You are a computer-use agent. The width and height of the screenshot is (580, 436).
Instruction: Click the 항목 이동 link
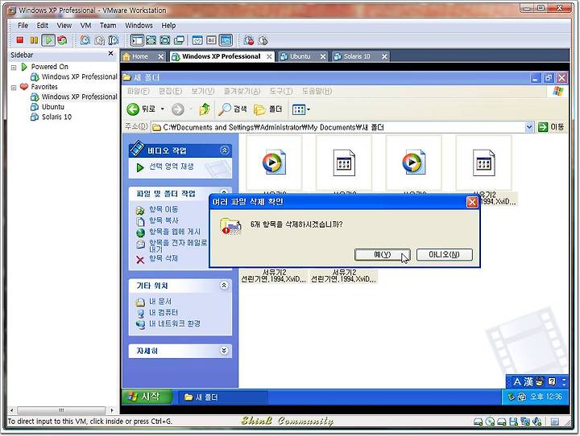point(163,209)
